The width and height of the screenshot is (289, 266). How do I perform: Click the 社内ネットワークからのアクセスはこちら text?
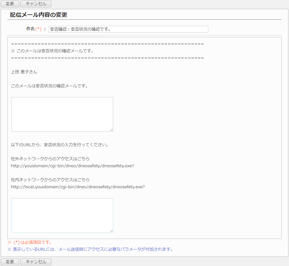click(50, 180)
